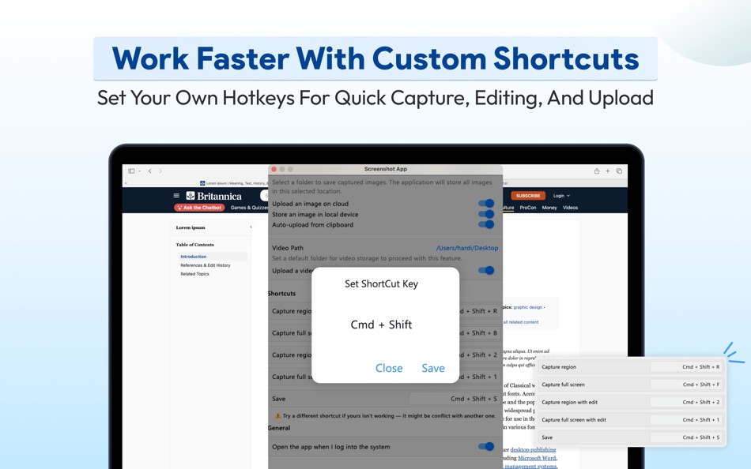Screen dimensions: 751x469
Task: Click the red close dot of Screenshot App
Action: click(274, 169)
